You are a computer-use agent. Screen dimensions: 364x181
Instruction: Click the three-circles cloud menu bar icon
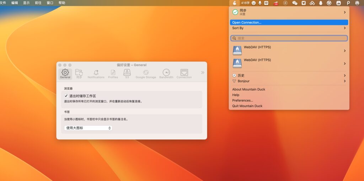tap(312, 3)
